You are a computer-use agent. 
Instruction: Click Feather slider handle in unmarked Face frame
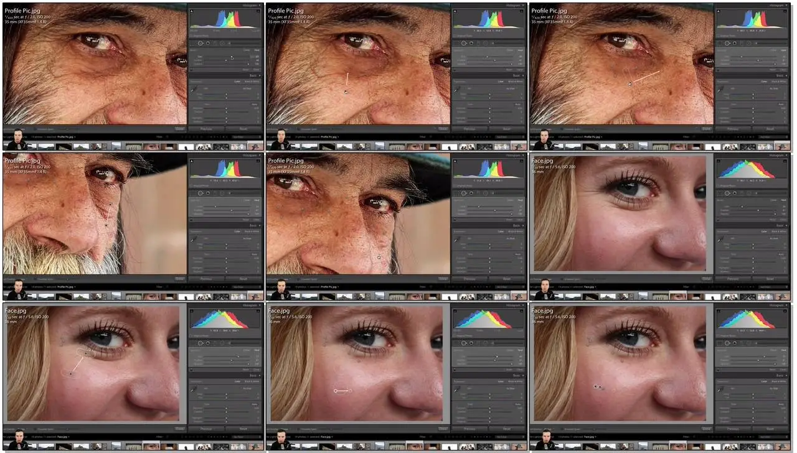758,210
